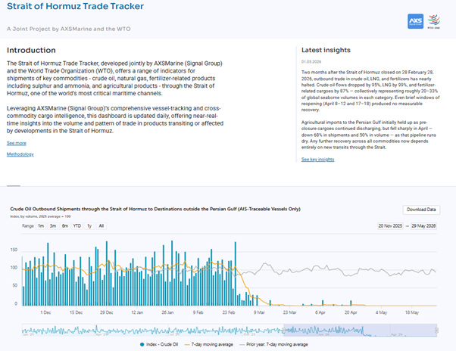Click the 01.05.2026 insight date
Image resolution: width=456 pixels, height=351 pixels.
pyautogui.click(x=311, y=62)
